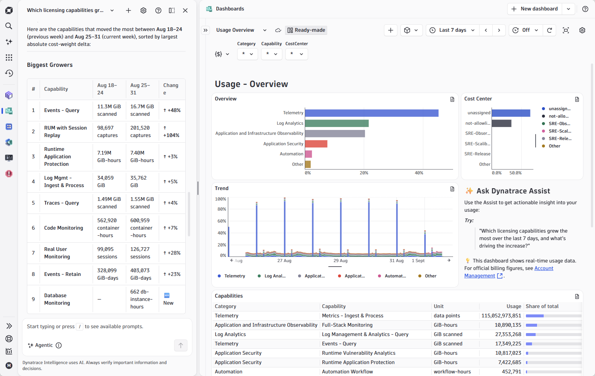Open the Capability filter dropdown

point(272,54)
